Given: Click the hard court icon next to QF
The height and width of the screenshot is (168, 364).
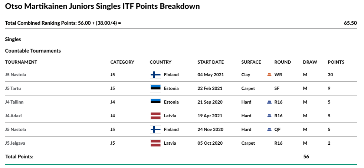Looking at the screenshot, I should pos(269,130).
